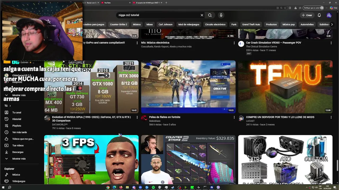Open the notifications bell
This screenshot has width=339, height=190.
tap(319, 15)
